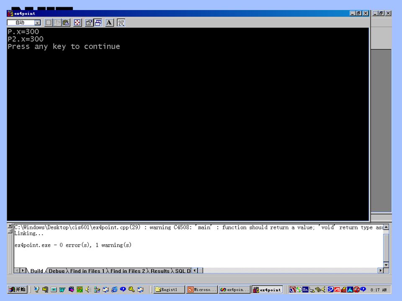Restore the ex4point console window

point(359,13)
